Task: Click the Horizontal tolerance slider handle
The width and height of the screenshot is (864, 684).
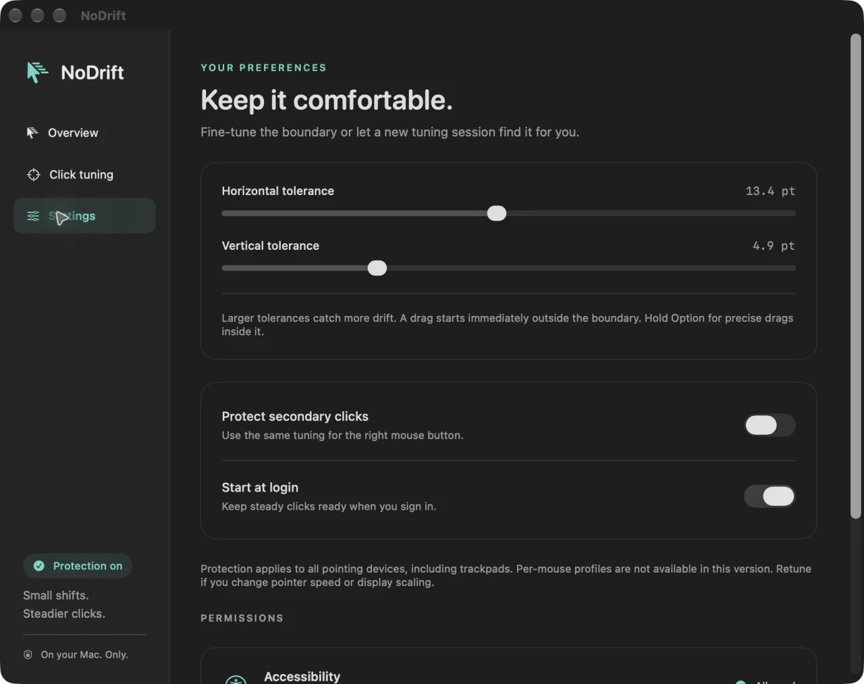Action: pyautogui.click(x=497, y=213)
